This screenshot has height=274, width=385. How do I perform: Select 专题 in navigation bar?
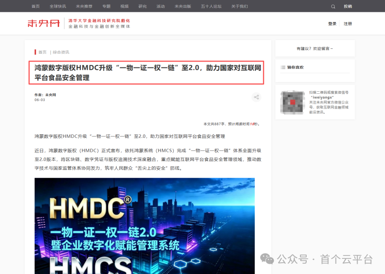[106, 6]
